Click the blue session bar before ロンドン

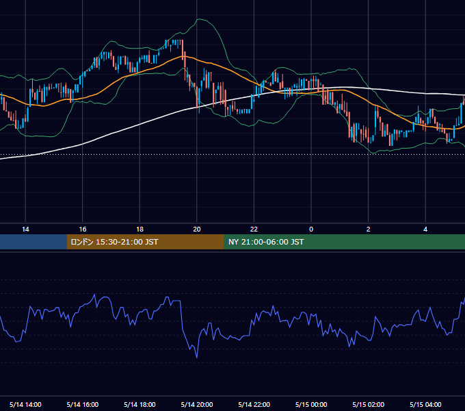point(34,242)
